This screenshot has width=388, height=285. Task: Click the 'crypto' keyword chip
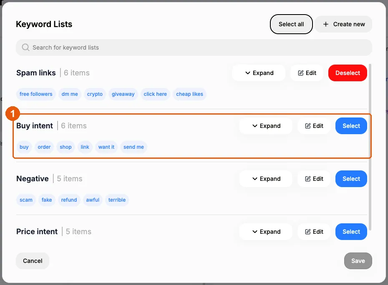click(95, 94)
